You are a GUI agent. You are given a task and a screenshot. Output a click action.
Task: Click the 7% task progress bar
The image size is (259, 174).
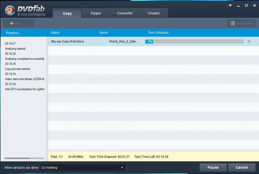(x=194, y=41)
